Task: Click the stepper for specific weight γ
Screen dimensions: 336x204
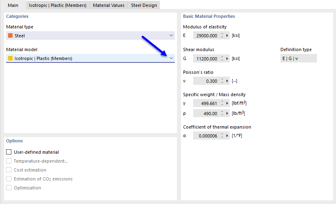Action: (222, 103)
